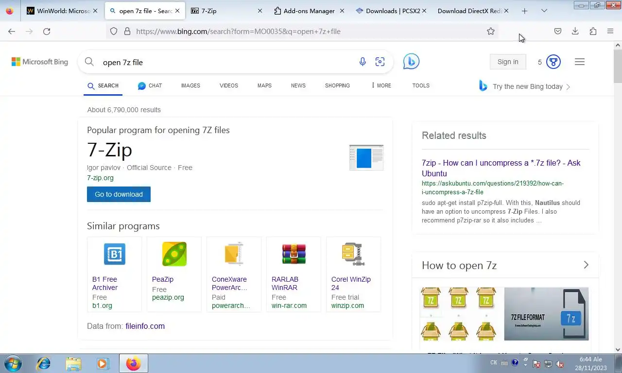Switch to the Downloads PCSX2 tab
The image size is (622, 373).
point(391,11)
